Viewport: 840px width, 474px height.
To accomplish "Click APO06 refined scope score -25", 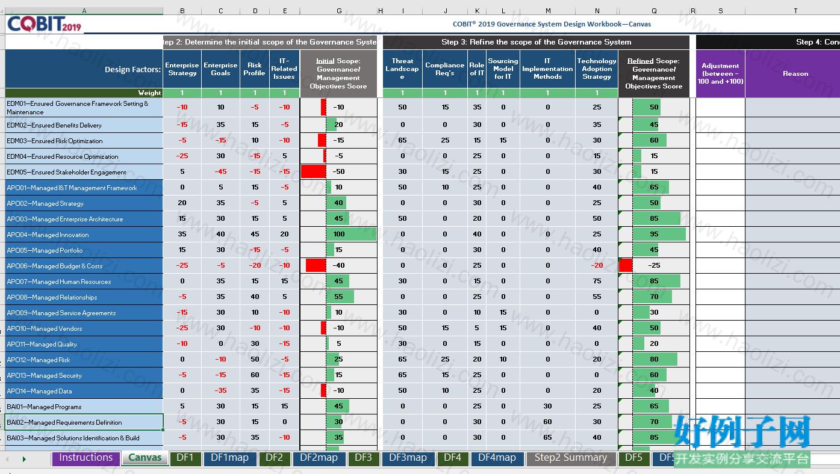I will [x=654, y=266].
